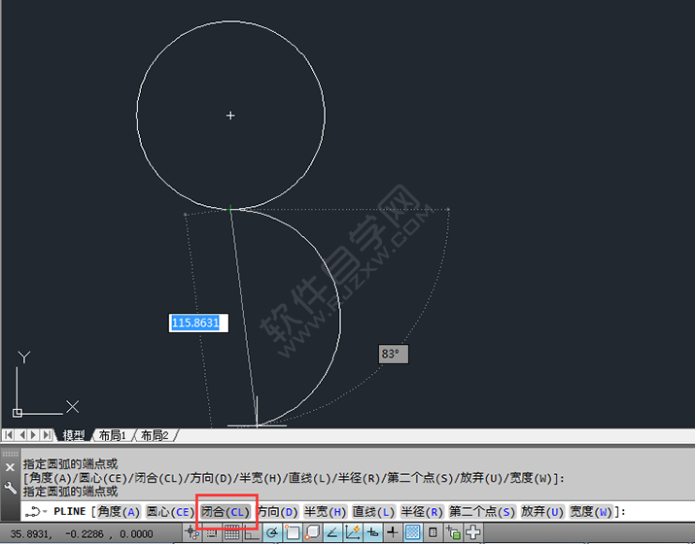Click Object Snap icon in status bar

tap(293, 532)
